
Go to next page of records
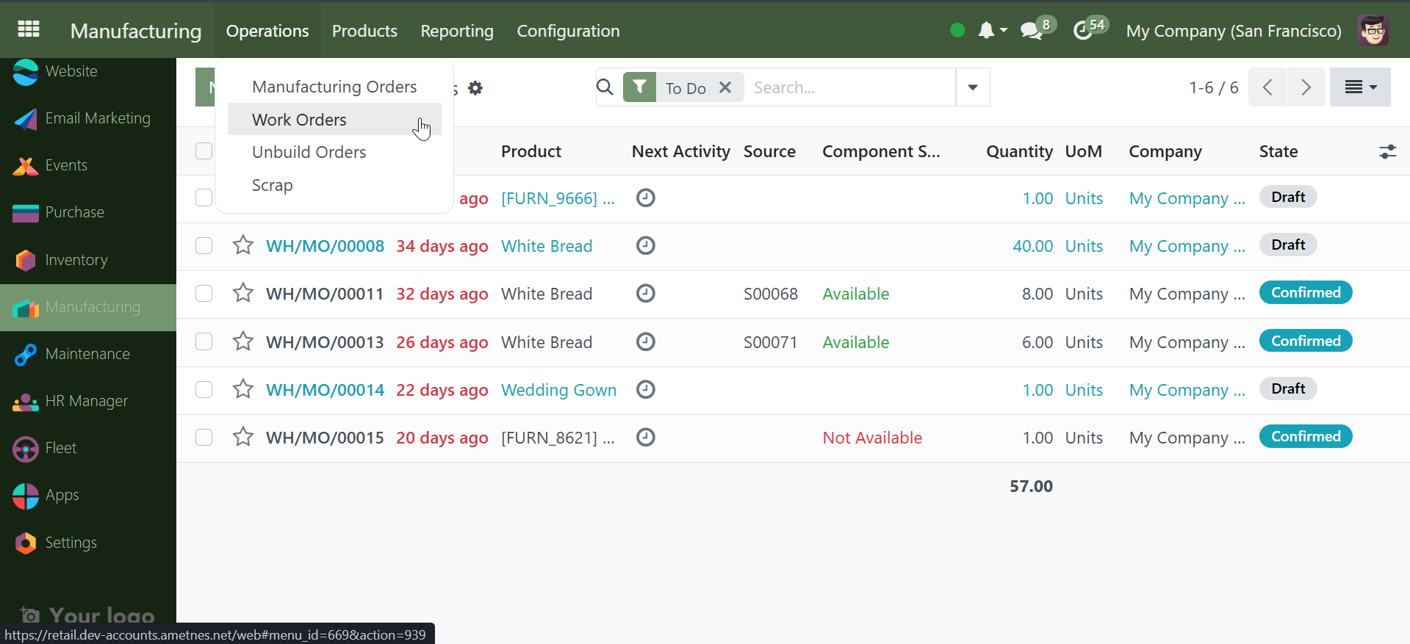(x=1306, y=87)
